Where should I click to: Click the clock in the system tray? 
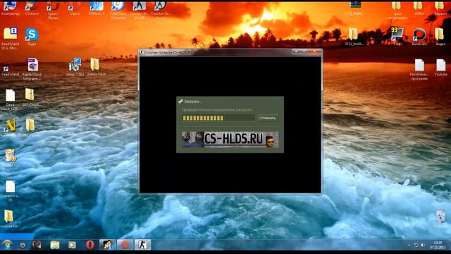(x=438, y=245)
